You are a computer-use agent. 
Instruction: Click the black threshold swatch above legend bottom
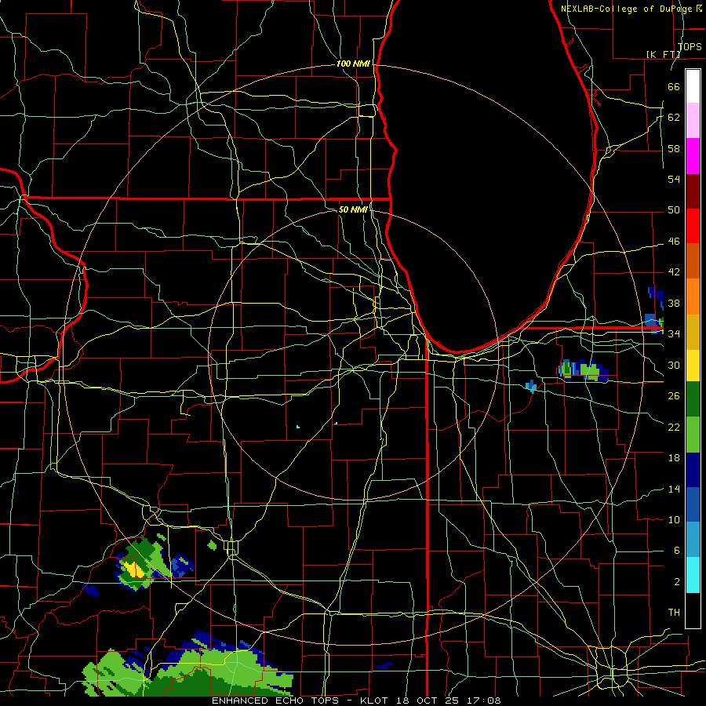tap(693, 610)
